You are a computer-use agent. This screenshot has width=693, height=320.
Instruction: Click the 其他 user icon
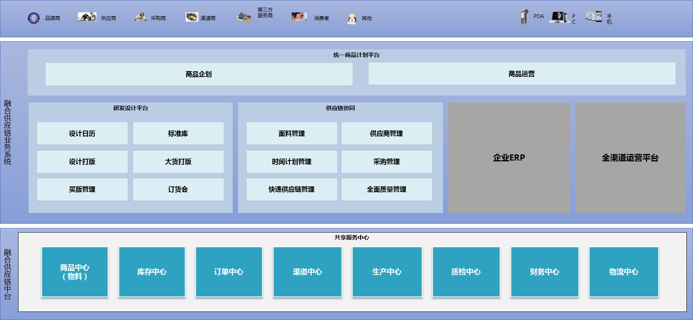coord(352,18)
